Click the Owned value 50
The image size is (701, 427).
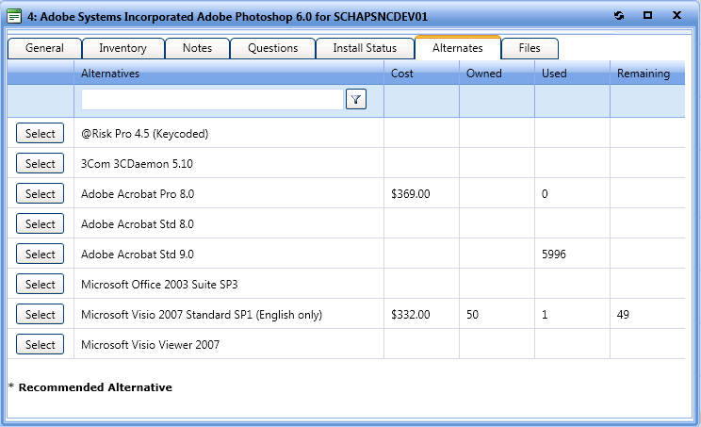pyautogui.click(x=473, y=314)
